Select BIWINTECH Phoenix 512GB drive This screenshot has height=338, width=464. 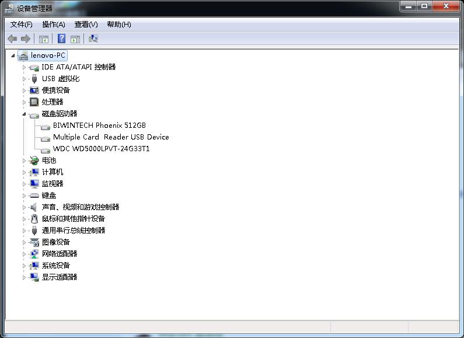[x=99, y=126]
